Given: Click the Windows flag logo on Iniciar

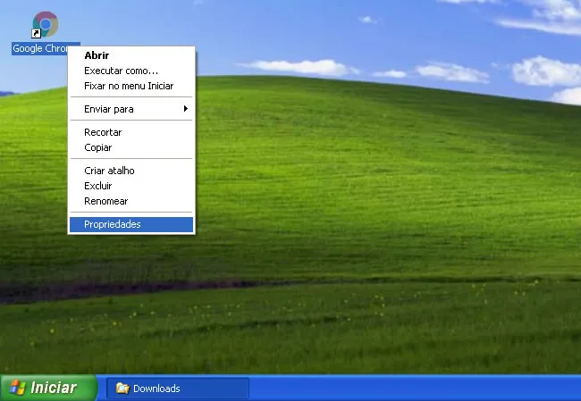Looking at the screenshot, I should coord(17,388).
